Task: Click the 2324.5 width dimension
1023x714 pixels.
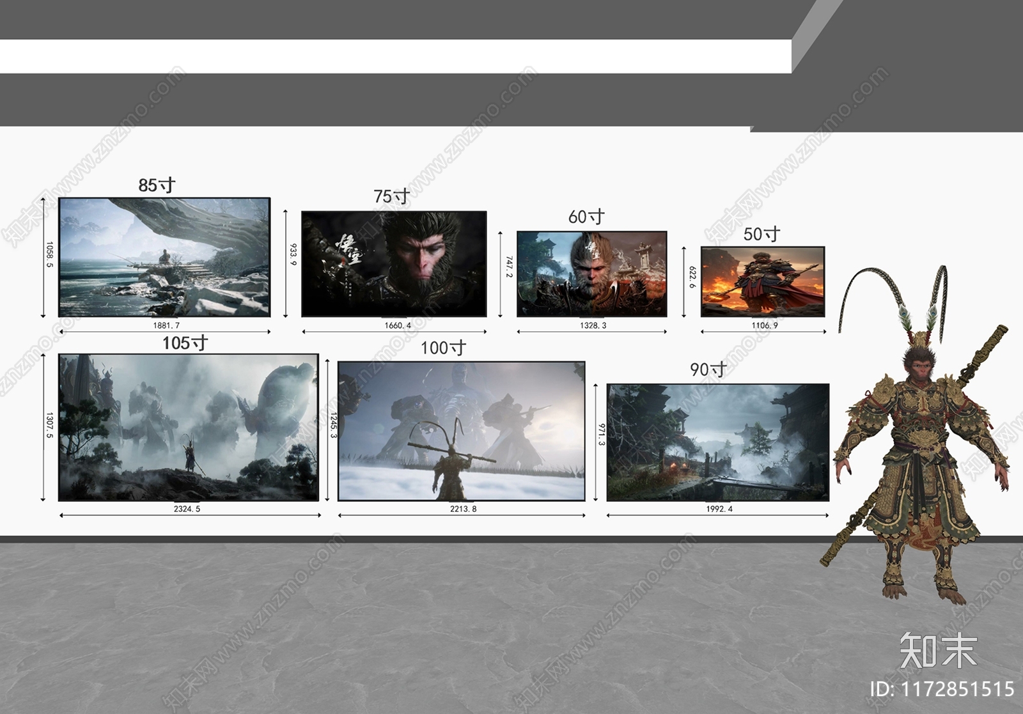Action: coord(187,509)
